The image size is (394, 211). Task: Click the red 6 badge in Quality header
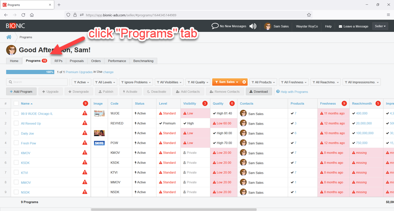click(232, 104)
